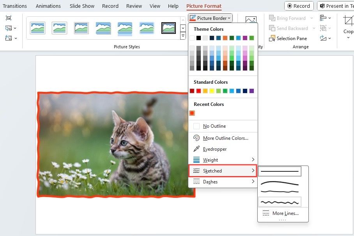The height and width of the screenshot is (236, 354).
Task: Apply the sixth picture style thumbnail
Action: [147, 28]
